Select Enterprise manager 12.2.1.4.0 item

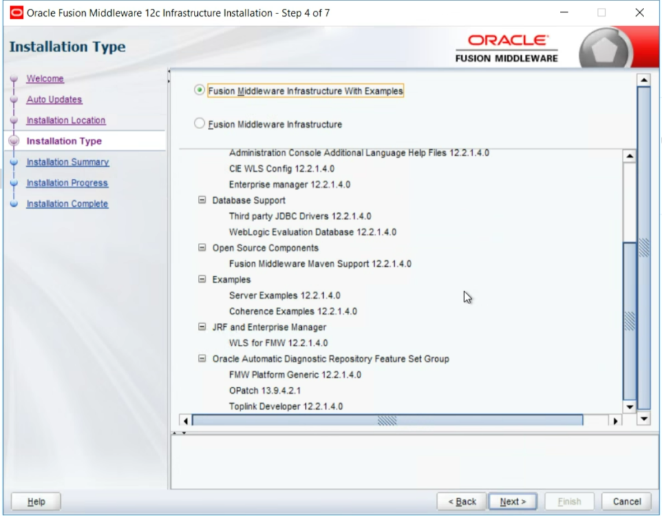pos(290,184)
